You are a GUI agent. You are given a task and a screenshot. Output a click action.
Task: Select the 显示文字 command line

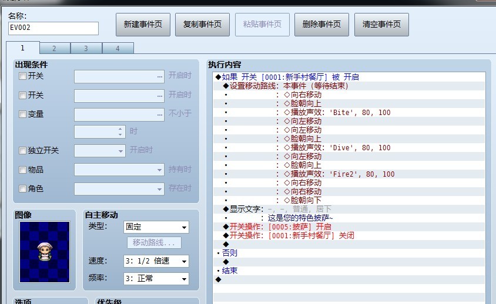(x=349, y=209)
